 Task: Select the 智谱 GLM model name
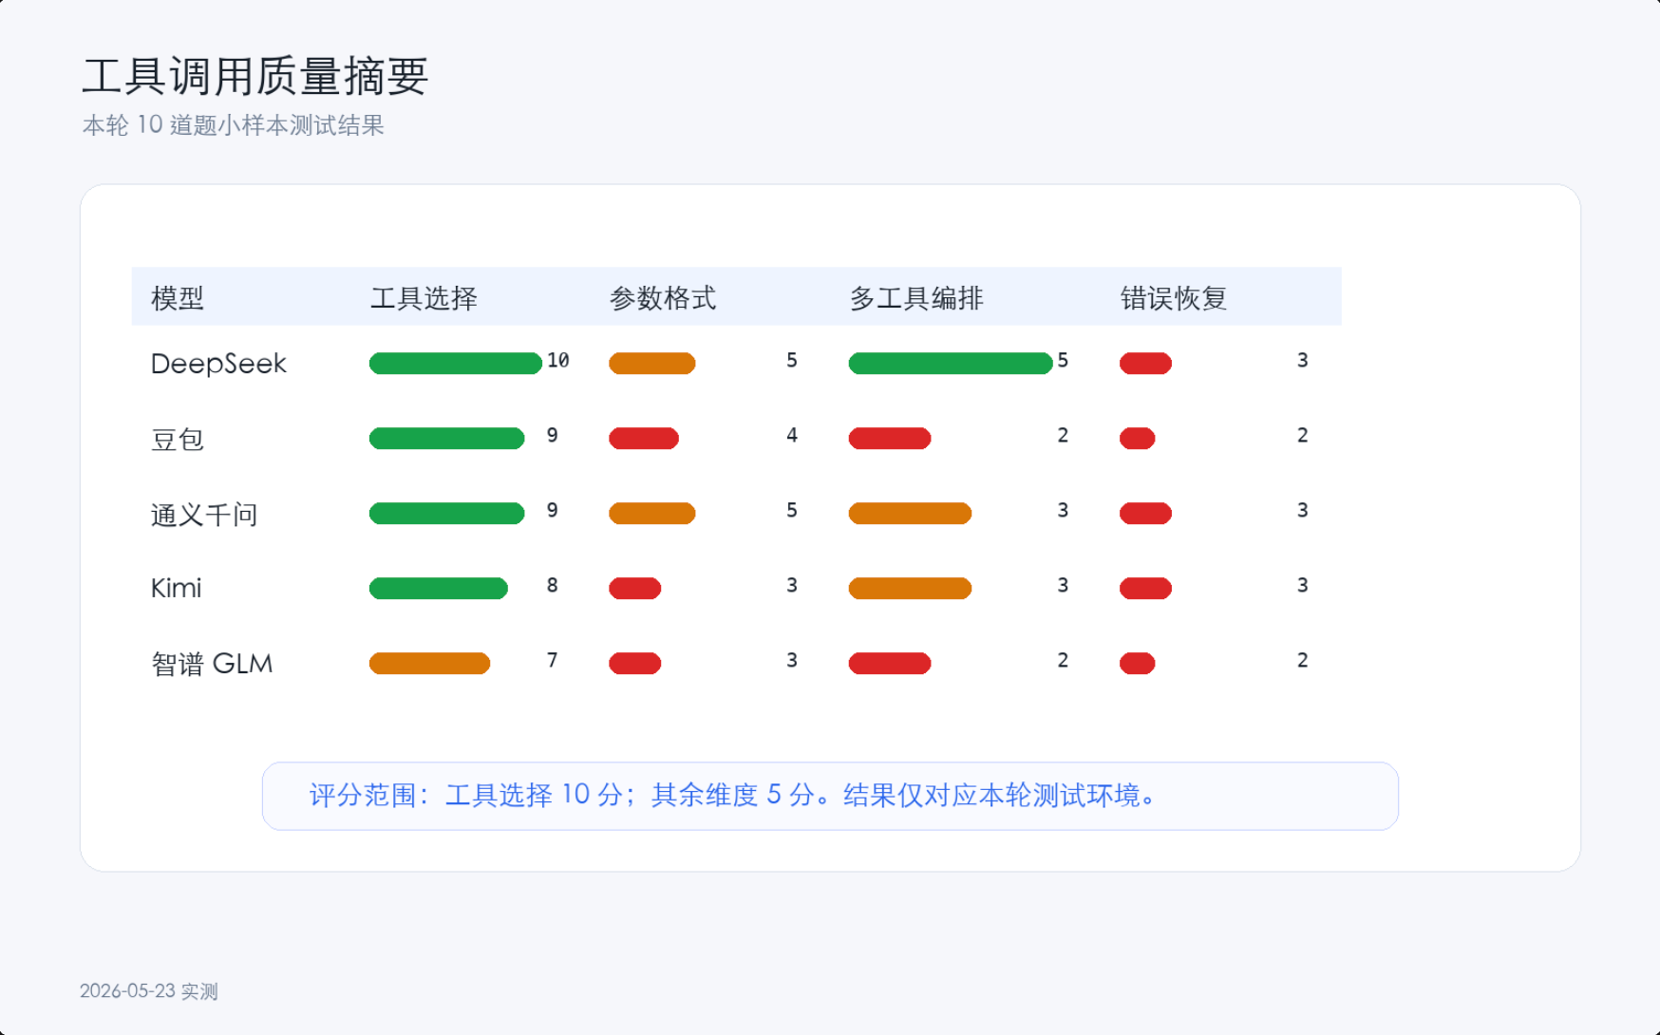tap(212, 664)
